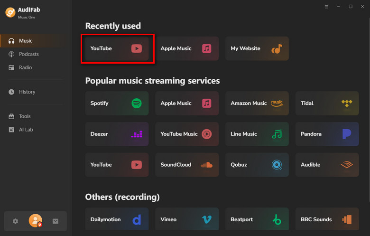The height and width of the screenshot is (236, 370).
Task: Select the Amazon Music service card
Action: tap(257, 103)
